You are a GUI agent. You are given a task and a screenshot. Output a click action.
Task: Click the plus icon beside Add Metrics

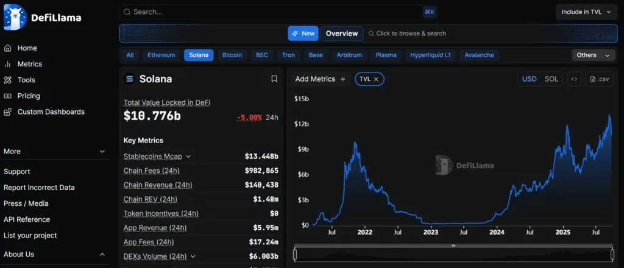[x=342, y=79]
